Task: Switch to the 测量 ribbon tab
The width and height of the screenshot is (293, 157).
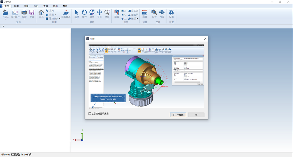Action: point(26,6)
